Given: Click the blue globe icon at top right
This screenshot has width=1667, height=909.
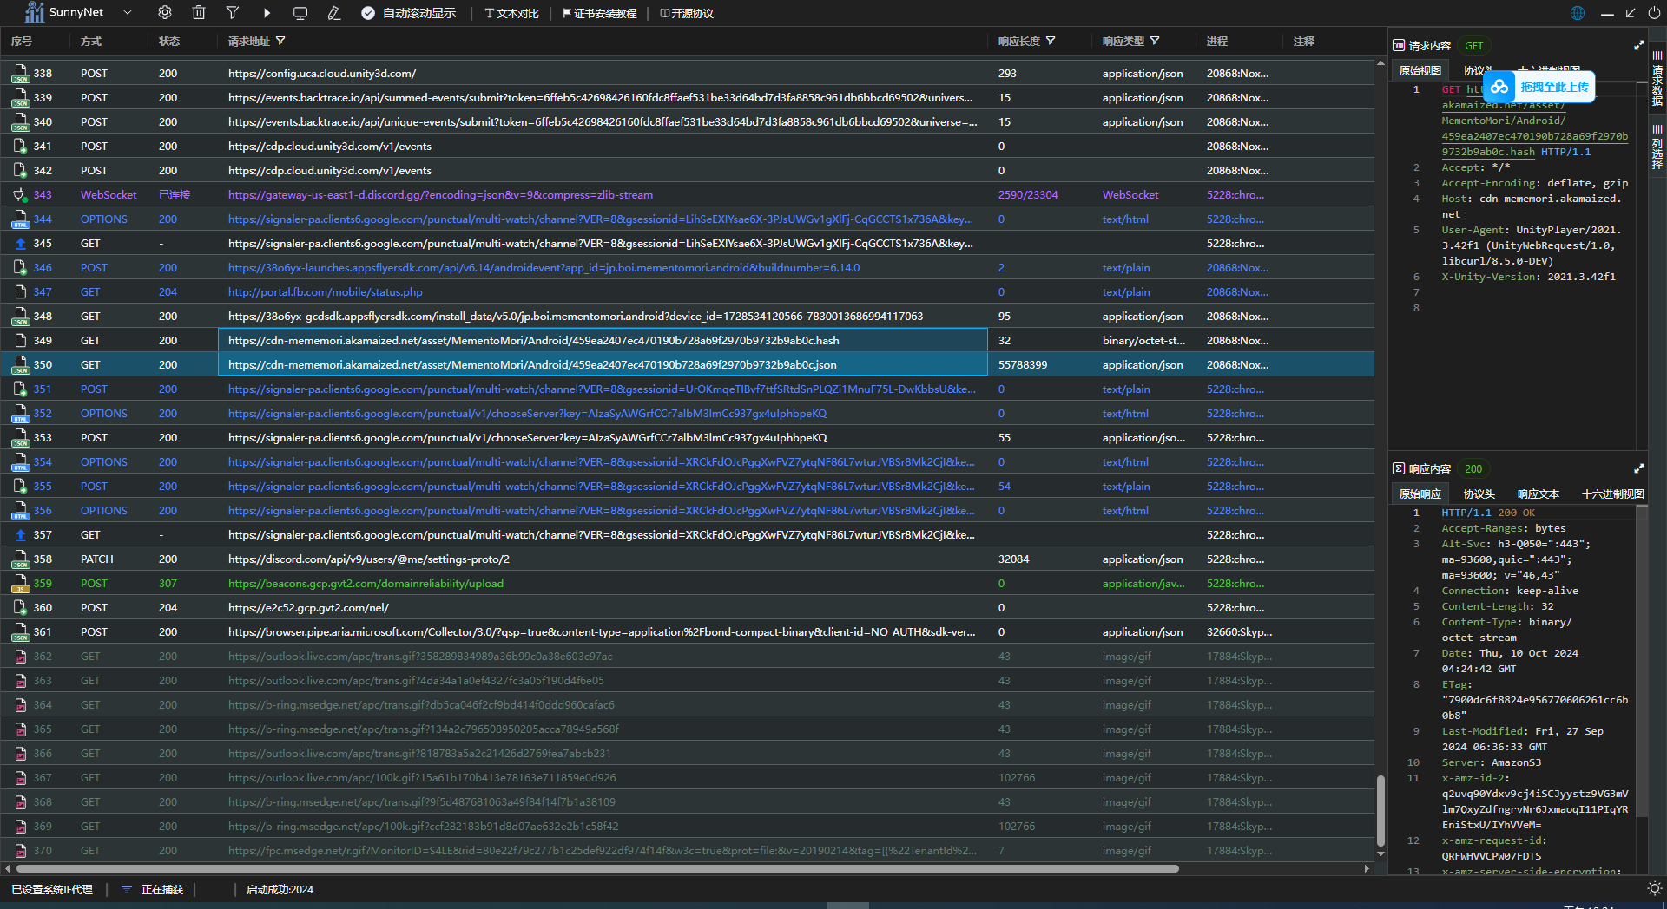Looking at the screenshot, I should click(1578, 13).
